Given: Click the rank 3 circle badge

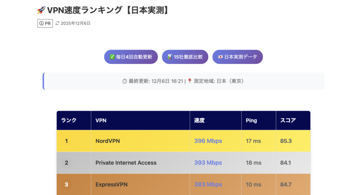Looking at the screenshot, I should click(66, 185).
